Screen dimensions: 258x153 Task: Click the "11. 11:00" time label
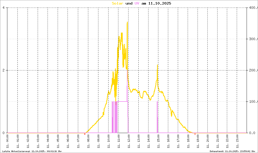tap(118, 141)
